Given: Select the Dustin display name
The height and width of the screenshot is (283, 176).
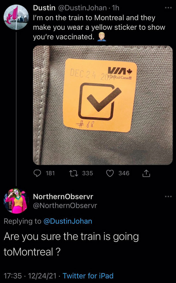Looking at the screenshot, I should pos(44,8).
